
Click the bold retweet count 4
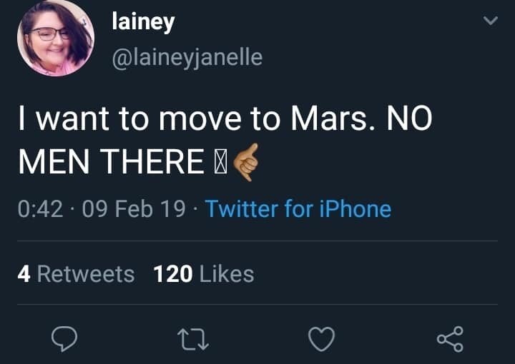click(x=24, y=273)
